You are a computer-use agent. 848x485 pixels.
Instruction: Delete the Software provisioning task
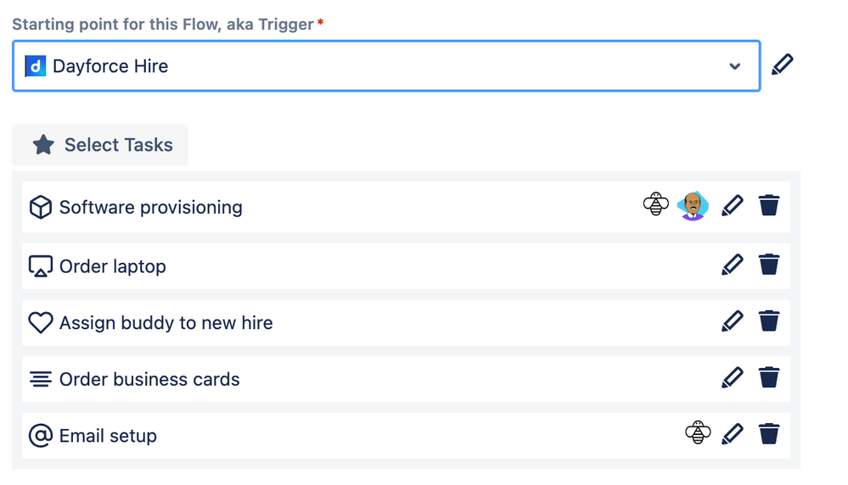coord(769,206)
